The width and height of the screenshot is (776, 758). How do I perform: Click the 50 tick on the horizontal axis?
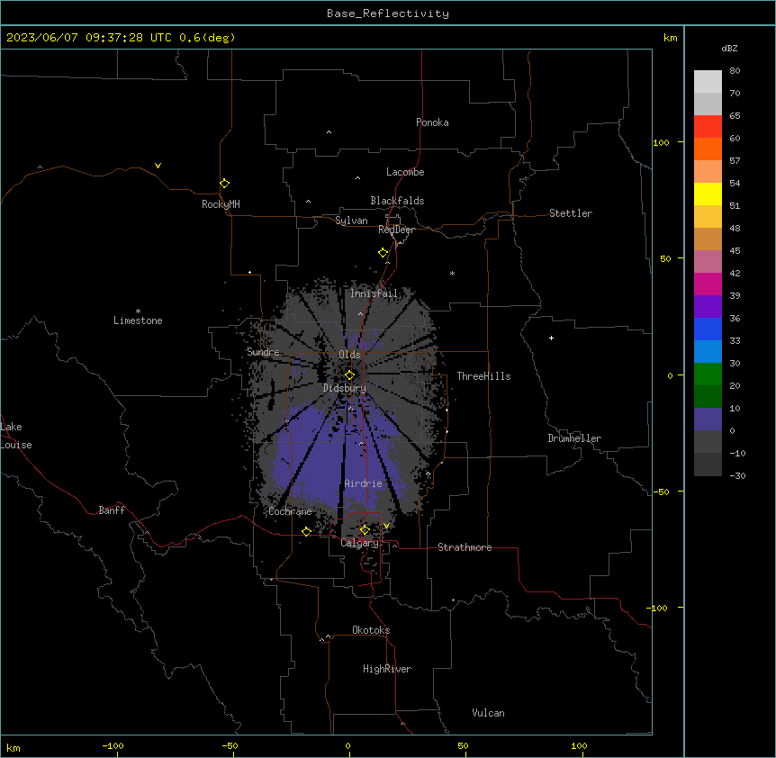[x=463, y=745]
